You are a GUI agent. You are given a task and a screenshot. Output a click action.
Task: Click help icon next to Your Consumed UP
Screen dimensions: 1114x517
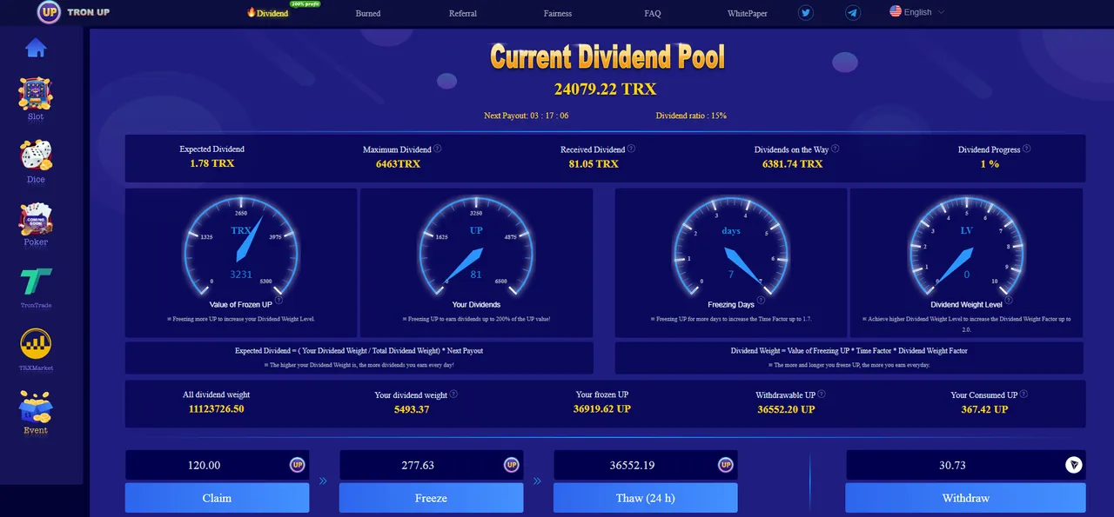point(1024,394)
